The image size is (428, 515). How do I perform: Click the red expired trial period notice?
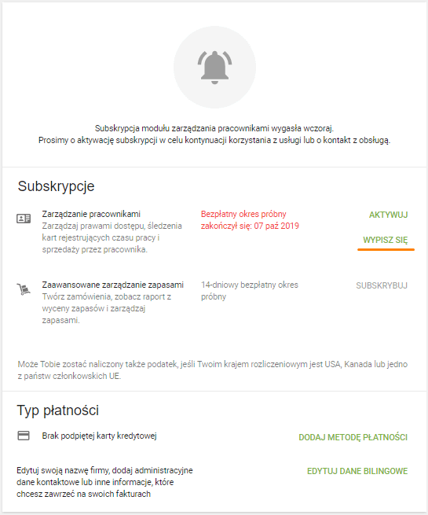click(x=250, y=220)
